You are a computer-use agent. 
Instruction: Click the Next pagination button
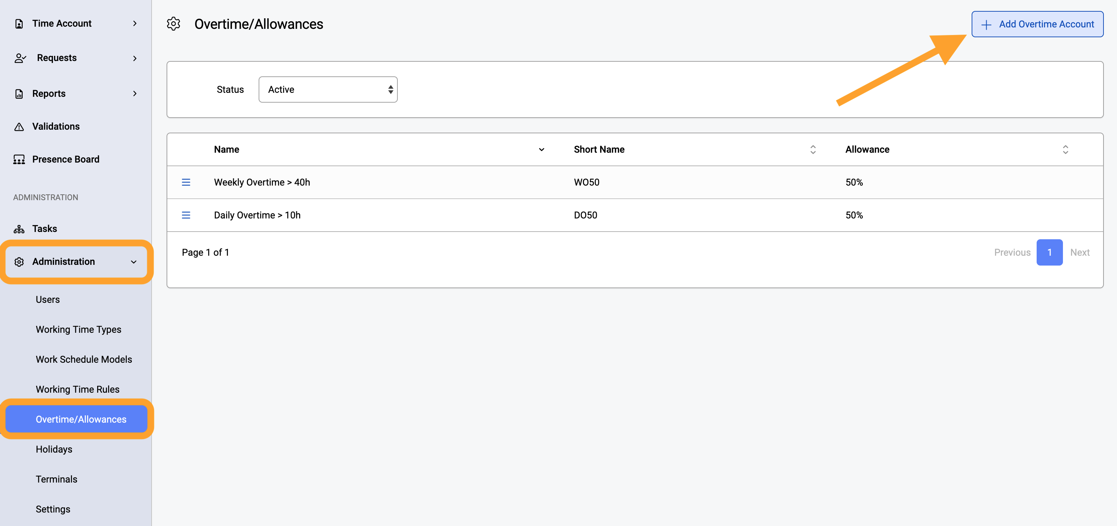(1080, 252)
